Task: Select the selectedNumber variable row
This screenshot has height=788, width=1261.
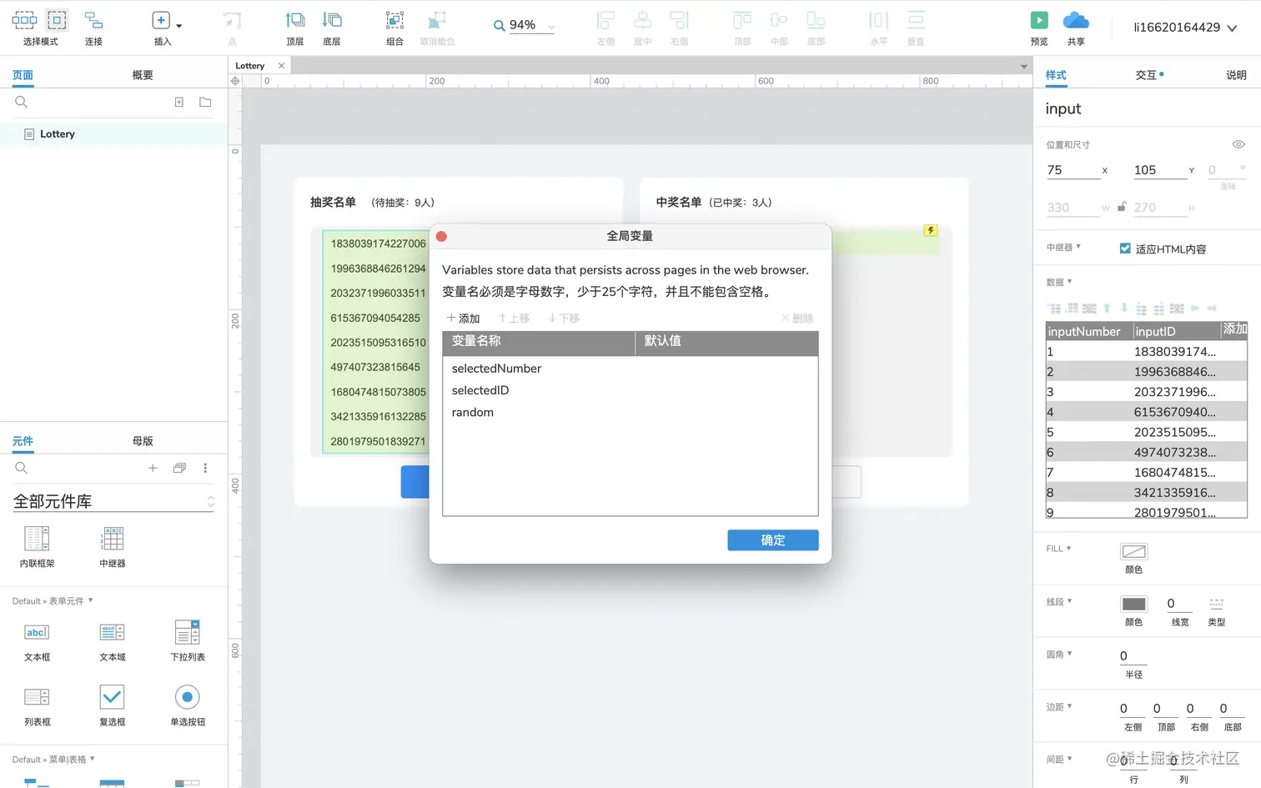Action: (630, 368)
